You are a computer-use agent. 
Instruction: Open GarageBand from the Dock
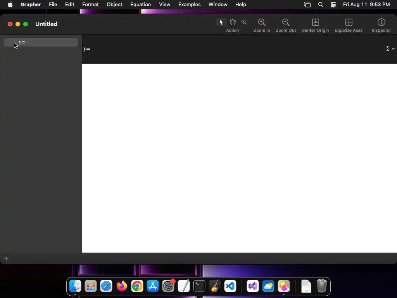pyautogui.click(x=215, y=286)
